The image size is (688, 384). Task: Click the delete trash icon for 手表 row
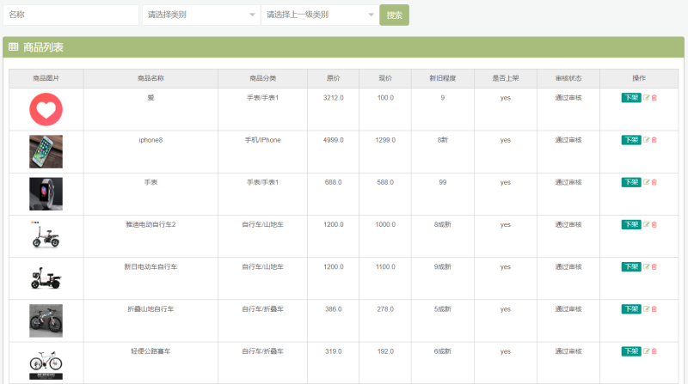point(654,182)
